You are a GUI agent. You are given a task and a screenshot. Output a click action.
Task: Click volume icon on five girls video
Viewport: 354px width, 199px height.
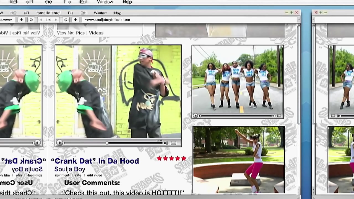pyautogui.click(x=274, y=116)
